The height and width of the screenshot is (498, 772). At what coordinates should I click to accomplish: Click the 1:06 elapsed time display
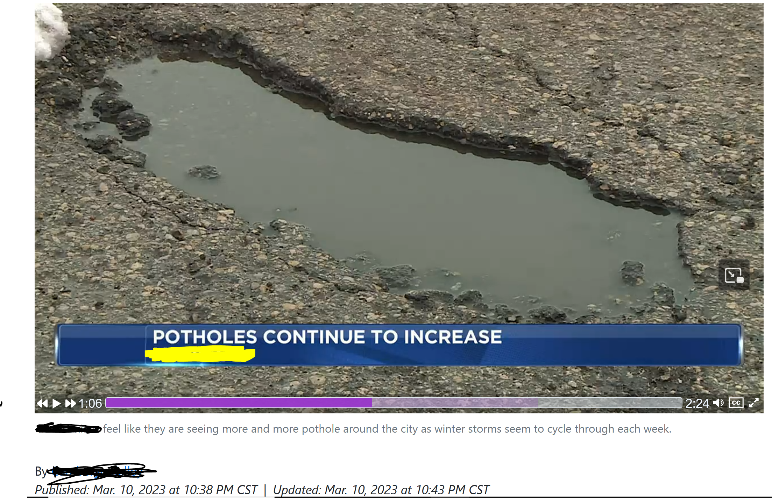tap(90, 404)
